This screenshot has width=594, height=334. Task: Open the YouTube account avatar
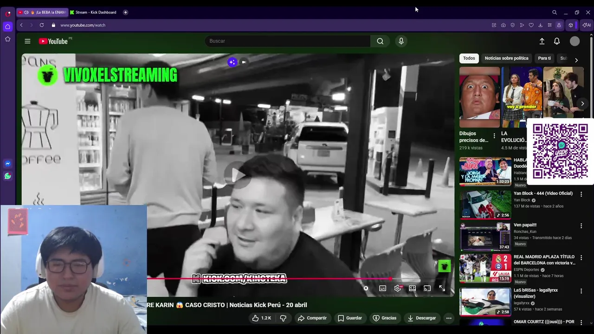point(575,41)
